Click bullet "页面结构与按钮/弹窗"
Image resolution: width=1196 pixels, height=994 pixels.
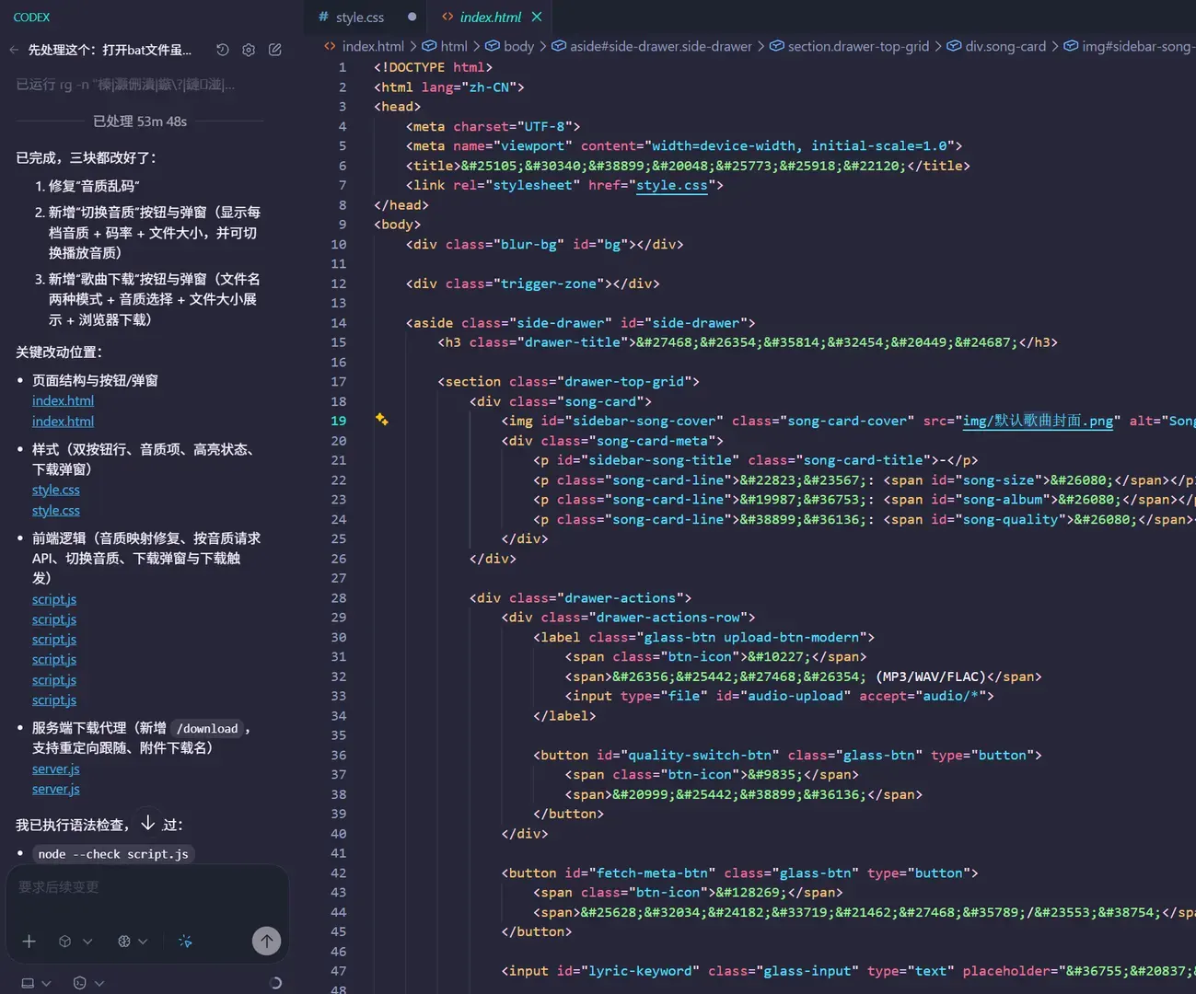95,380
